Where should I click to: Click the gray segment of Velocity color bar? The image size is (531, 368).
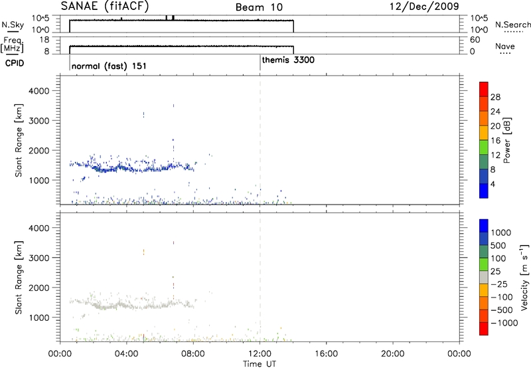tap(484, 277)
